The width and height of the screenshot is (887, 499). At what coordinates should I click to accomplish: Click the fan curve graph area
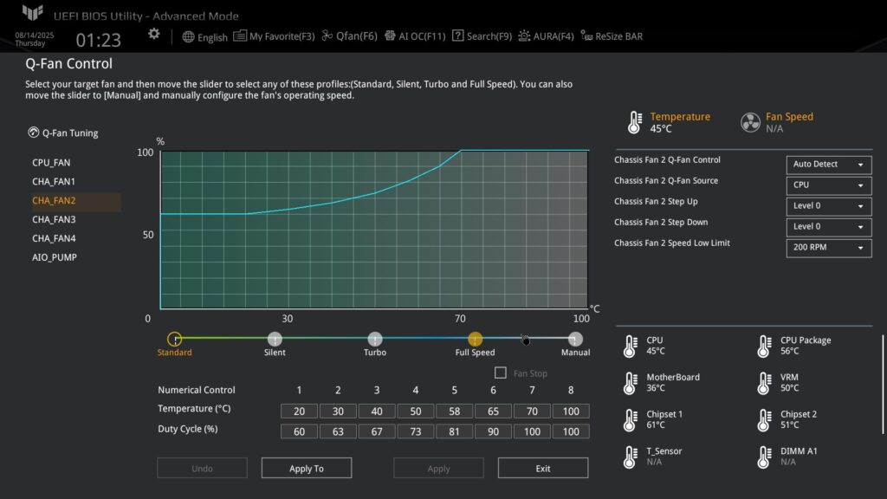pos(374,230)
